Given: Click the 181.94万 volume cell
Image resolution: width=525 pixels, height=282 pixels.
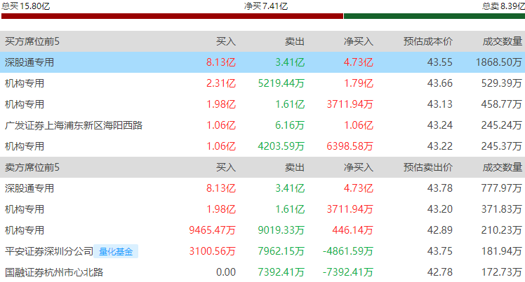Looking at the screenshot, I should [x=502, y=251].
